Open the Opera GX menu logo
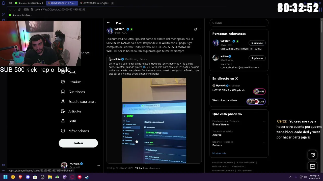This screenshot has width=323, height=181. click(3, 3)
